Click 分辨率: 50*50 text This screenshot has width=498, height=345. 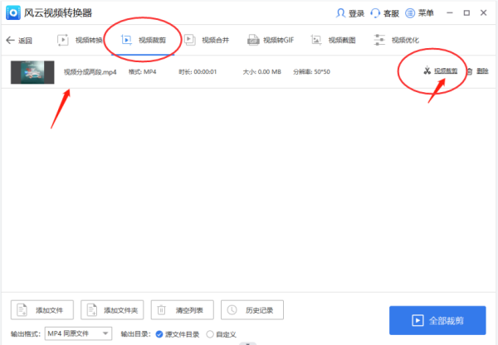pos(311,71)
